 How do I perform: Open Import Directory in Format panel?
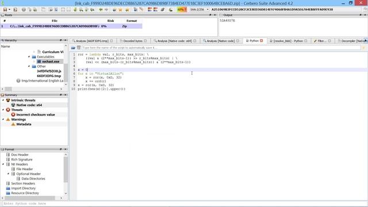coord(23,188)
